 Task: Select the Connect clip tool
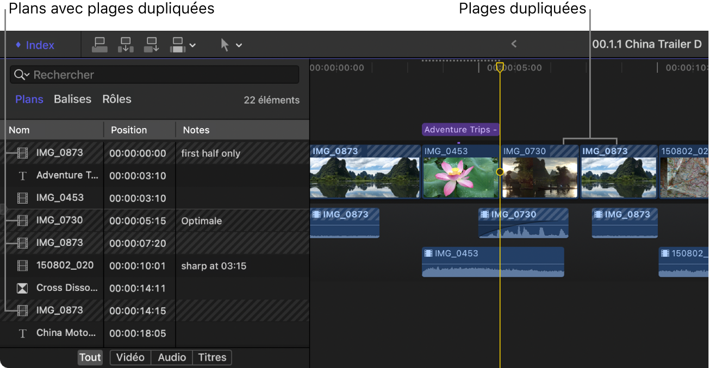[x=99, y=45]
